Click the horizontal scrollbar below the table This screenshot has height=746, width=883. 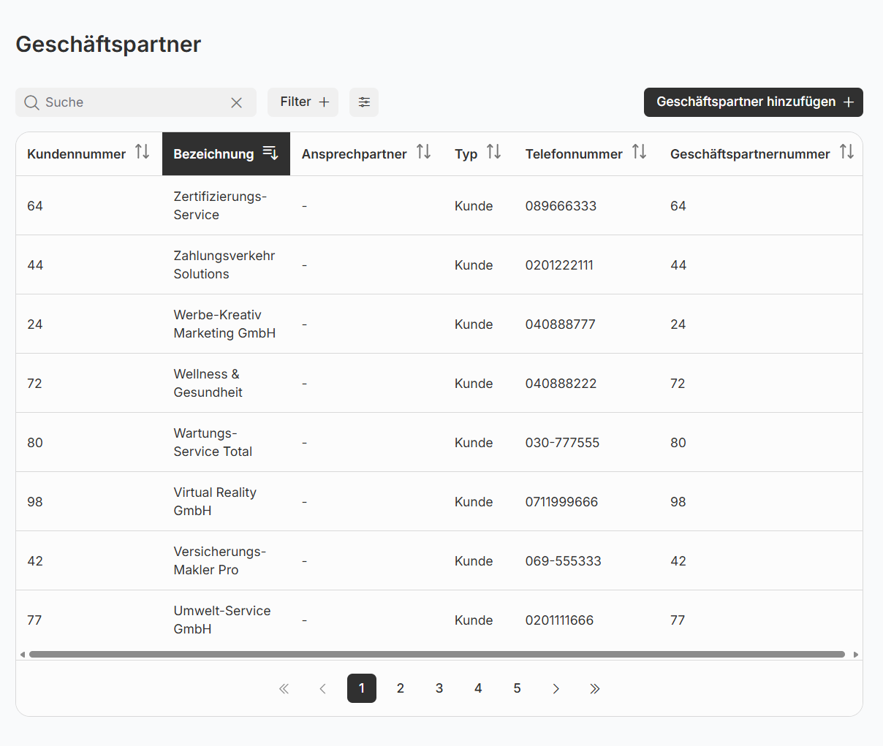(x=436, y=655)
